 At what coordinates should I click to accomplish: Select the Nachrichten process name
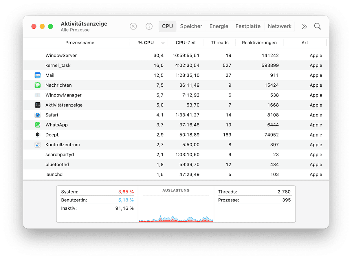click(x=58, y=85)
